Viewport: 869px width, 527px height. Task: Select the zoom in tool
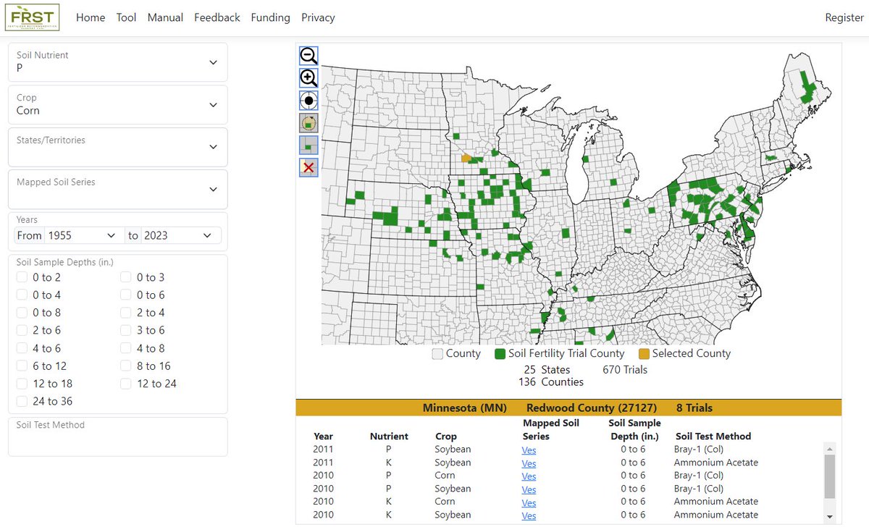point(308,77)
